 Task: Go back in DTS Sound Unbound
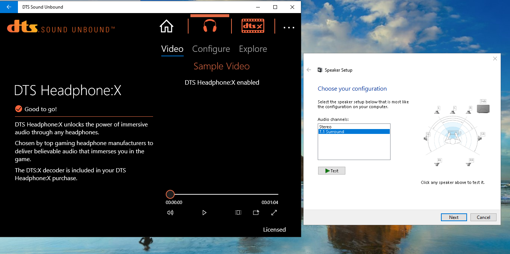[9, 7]
